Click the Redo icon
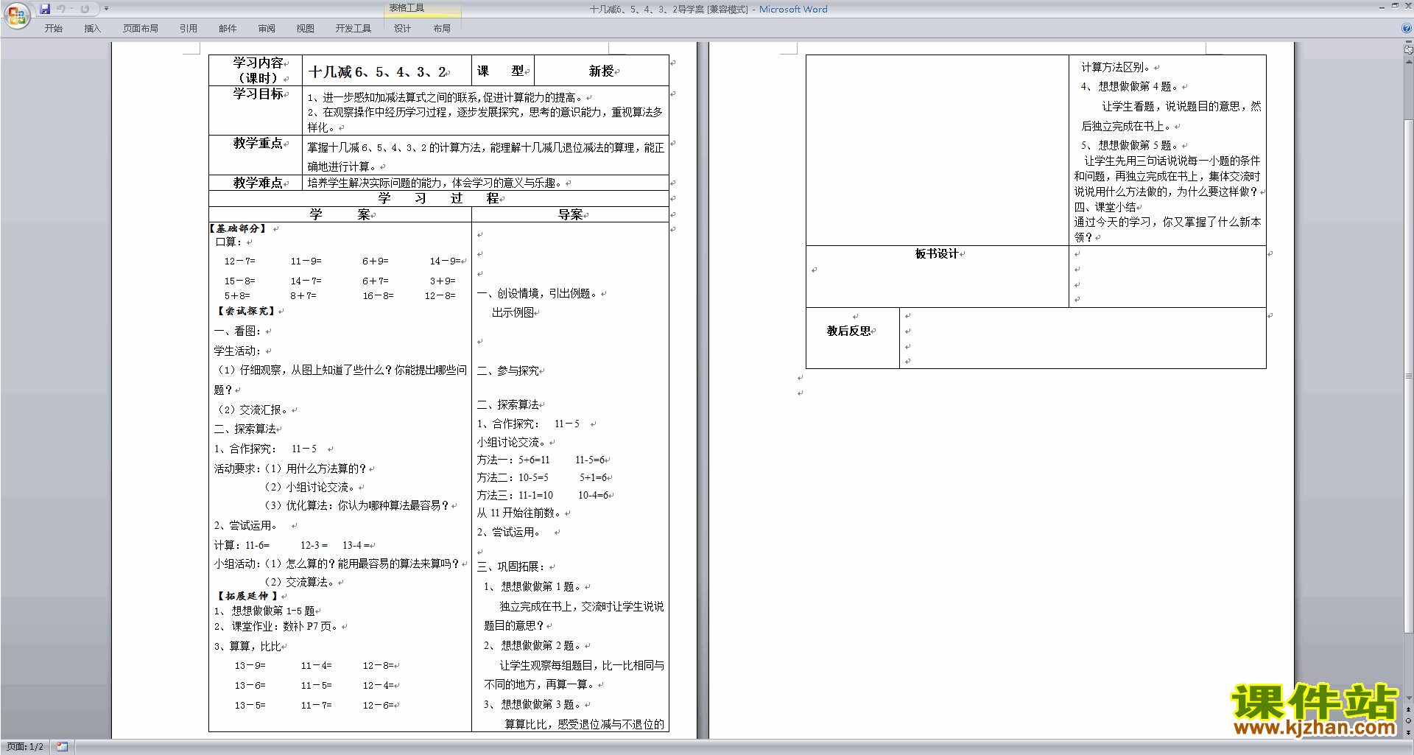The image size is (1414, 755). click(85, 9)
